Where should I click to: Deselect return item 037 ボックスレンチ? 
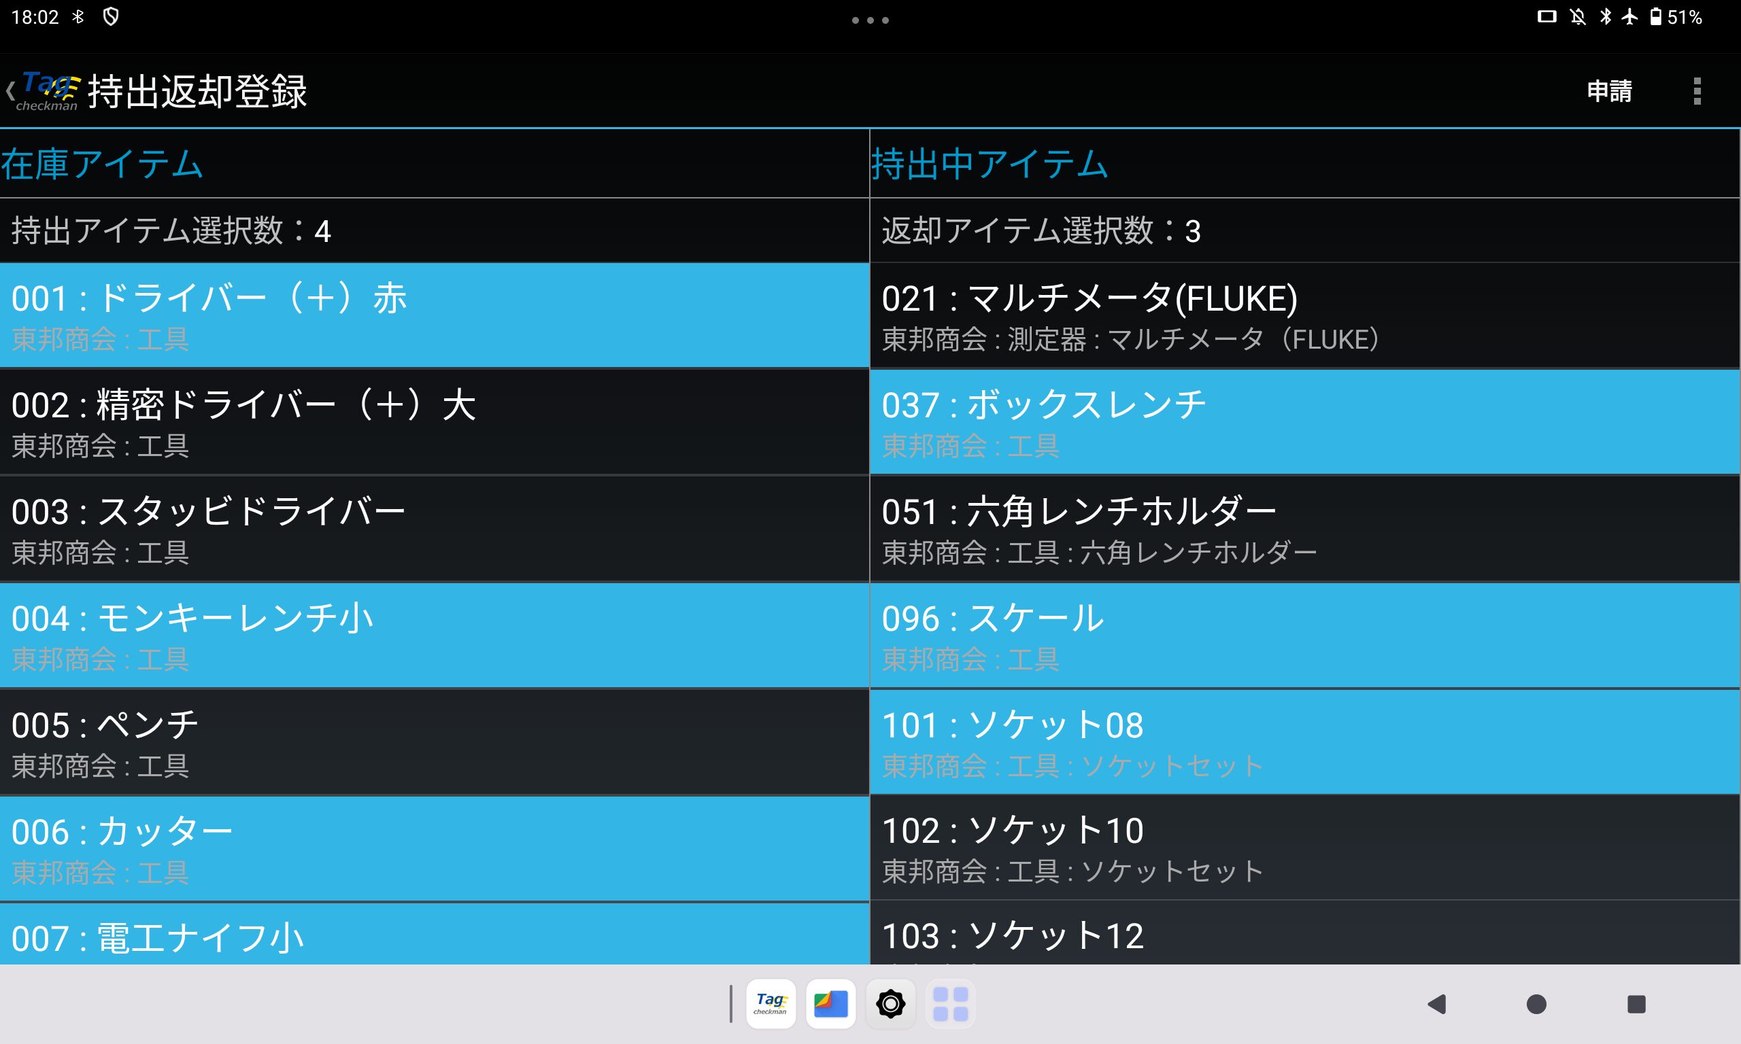pos(1304,423)
